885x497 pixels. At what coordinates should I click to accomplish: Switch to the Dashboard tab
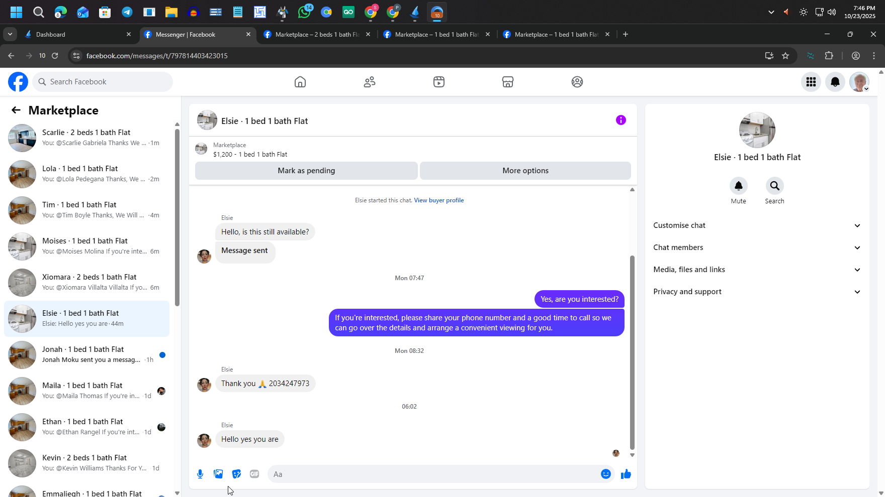coord(78,34)
